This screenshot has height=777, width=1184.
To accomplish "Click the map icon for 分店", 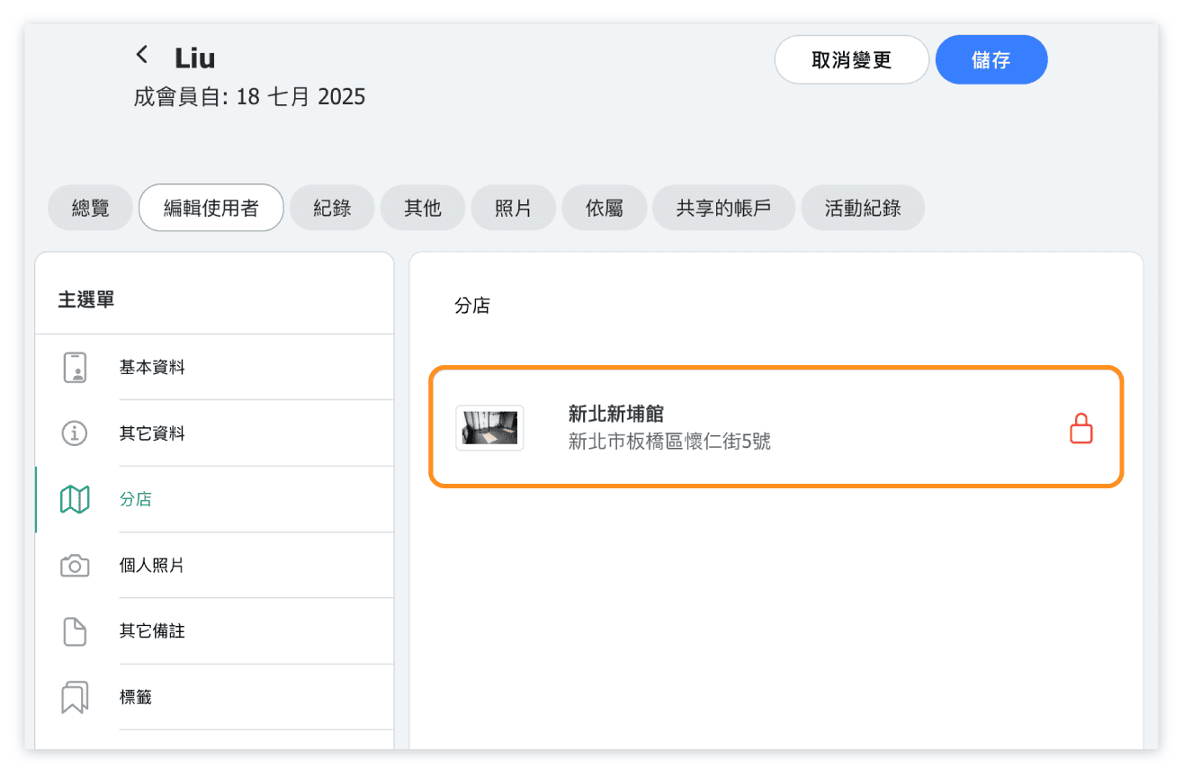I will [75, 499].
